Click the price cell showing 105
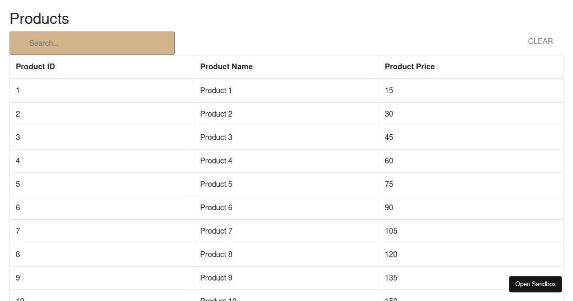Image resolution: width=573 pixels, height=301 pixels. (x=391, y=231)
